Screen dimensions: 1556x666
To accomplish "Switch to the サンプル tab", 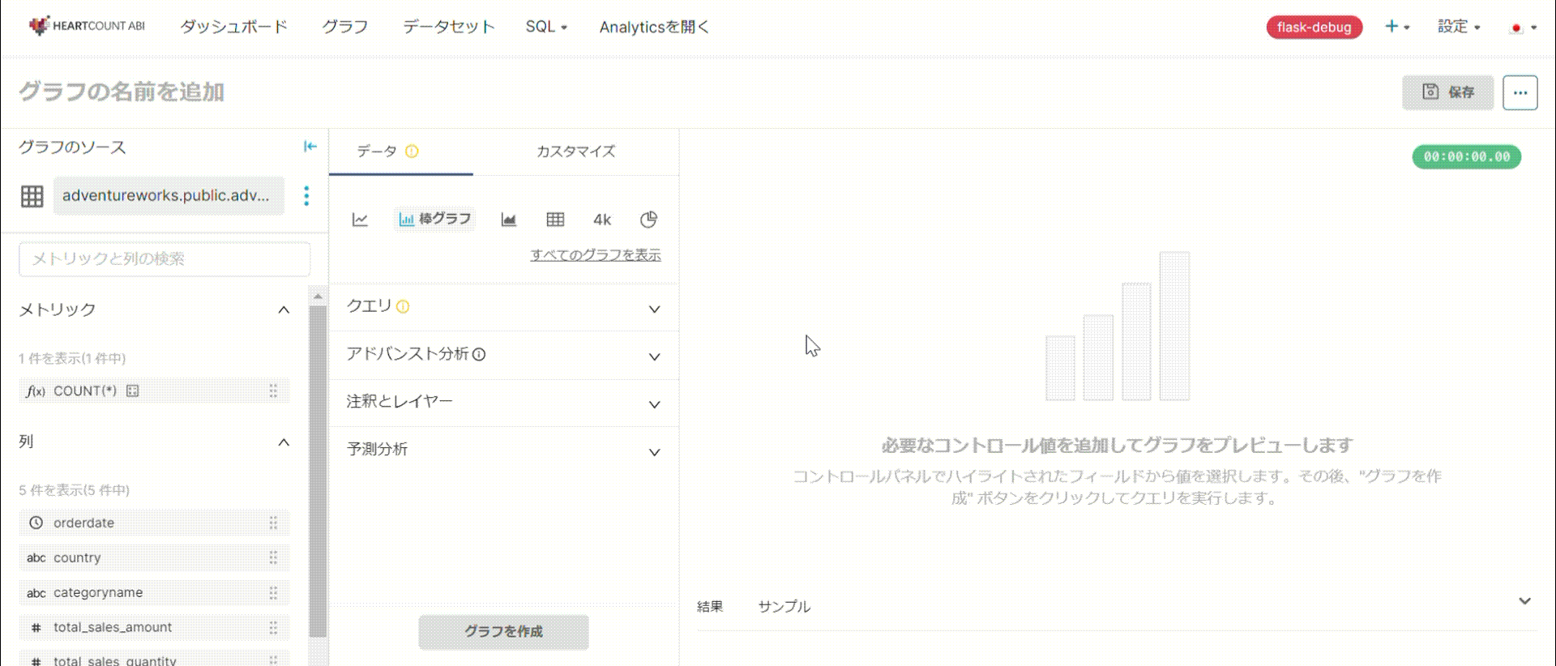I will [x=784, y=606].
